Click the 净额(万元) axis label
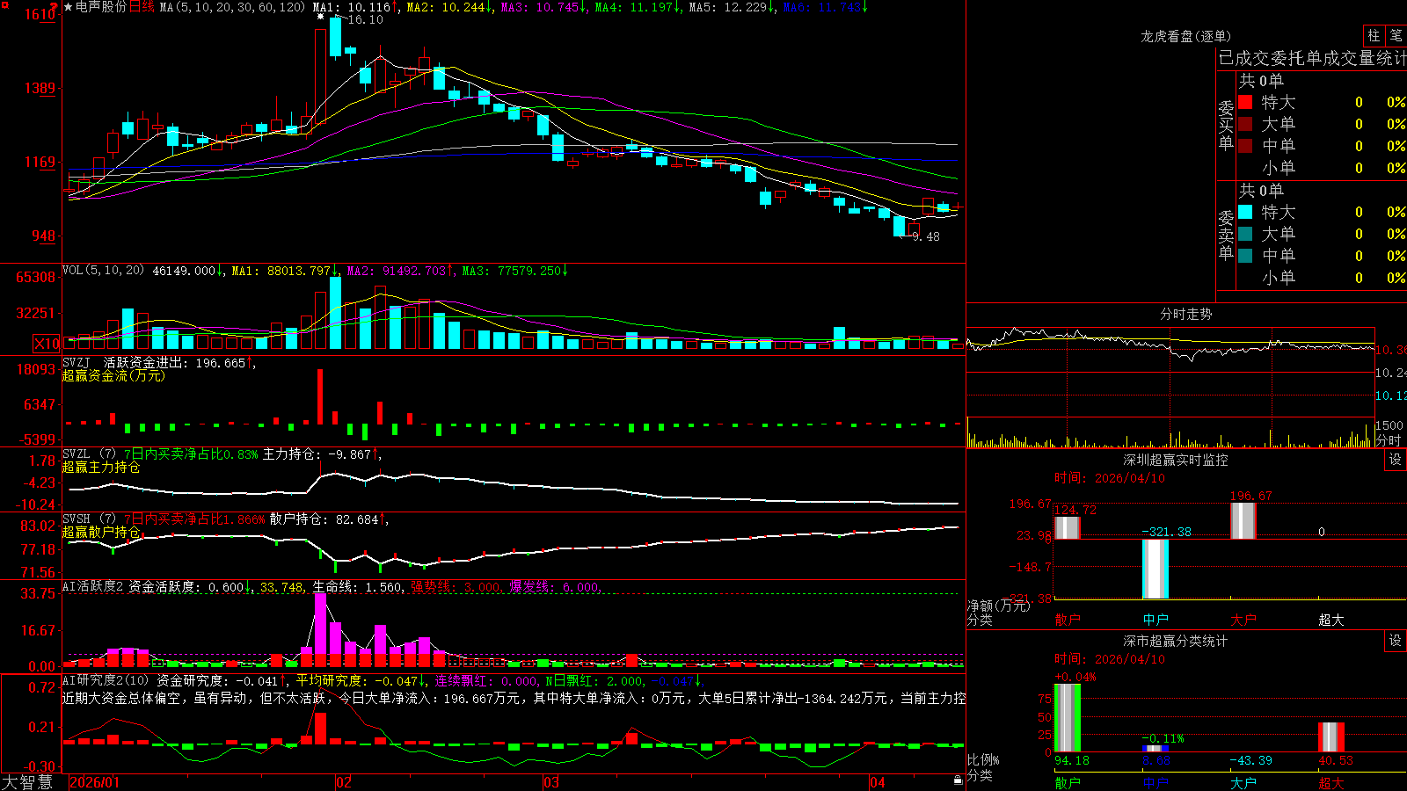Viewport: 1407px width, 791px height. pyautogui.click(x=999, y=606)
